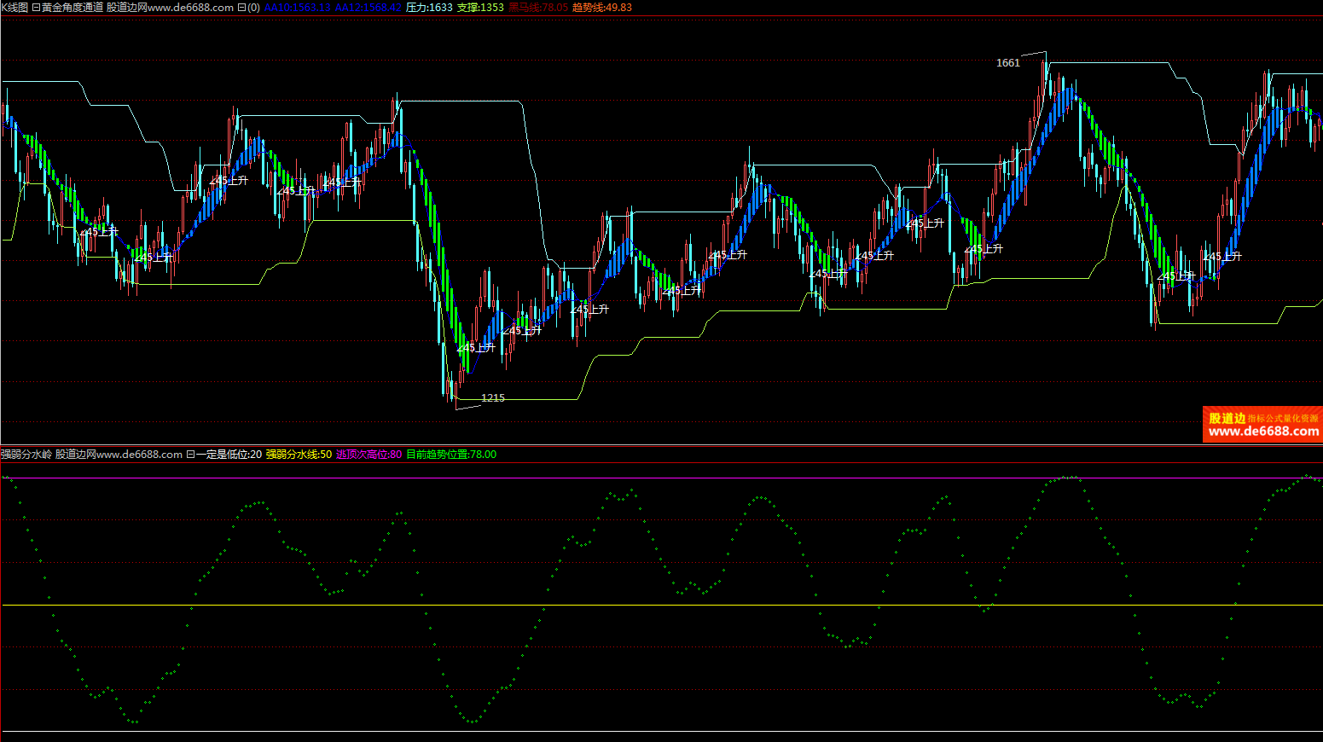This screenshot has height=742, width=1323.
Task: Click the 1661 high price marker
Action: point(1007,63)
